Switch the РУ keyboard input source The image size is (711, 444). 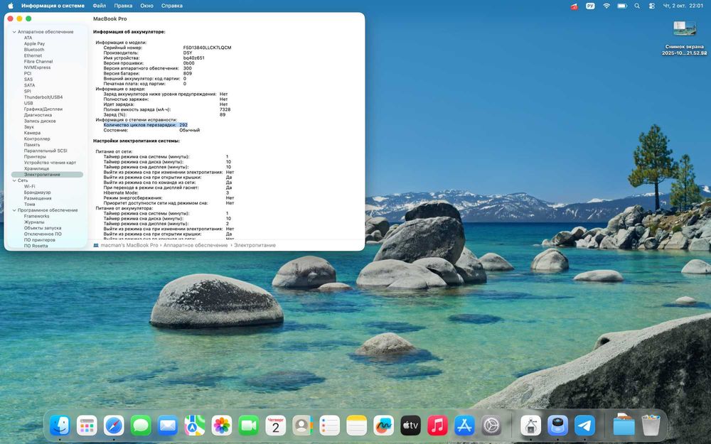point(590,6)
